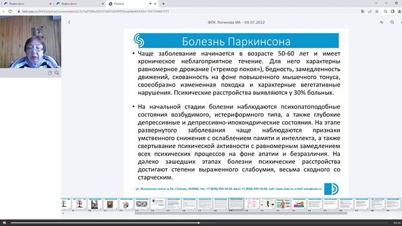402x226 pixels.
Task: Open the search magnifier in playback header
Action: pos(392,23)
